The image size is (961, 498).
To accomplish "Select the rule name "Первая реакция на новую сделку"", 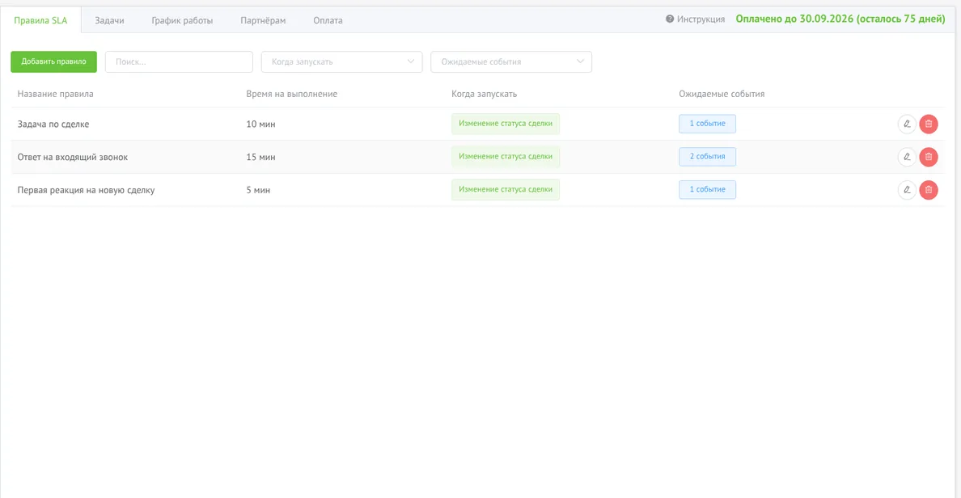I will pos(86,191).
